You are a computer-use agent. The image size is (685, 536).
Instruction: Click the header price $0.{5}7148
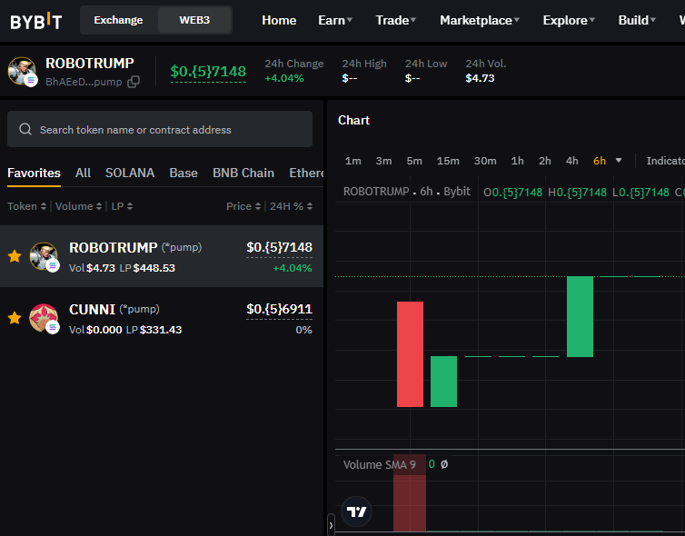coord(208,71)
